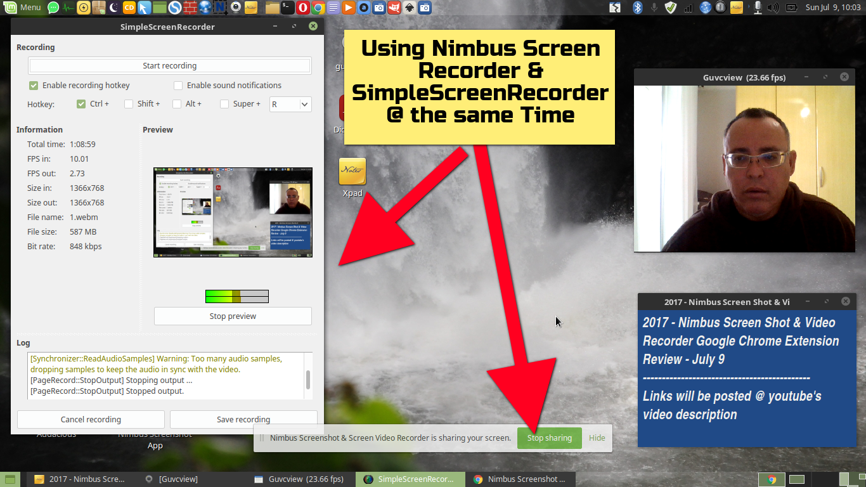
Task: Click the Bit rate value 848 kbps
Action: pyautogui.click(x=86, y=246)
